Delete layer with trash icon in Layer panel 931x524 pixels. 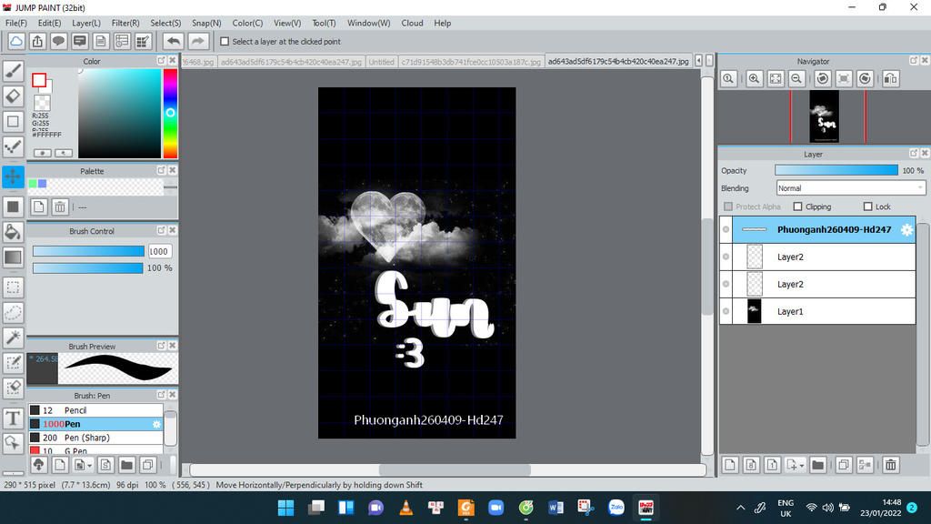click(891, 465)
